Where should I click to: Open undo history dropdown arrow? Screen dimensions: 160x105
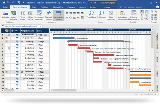coord(10,2)
